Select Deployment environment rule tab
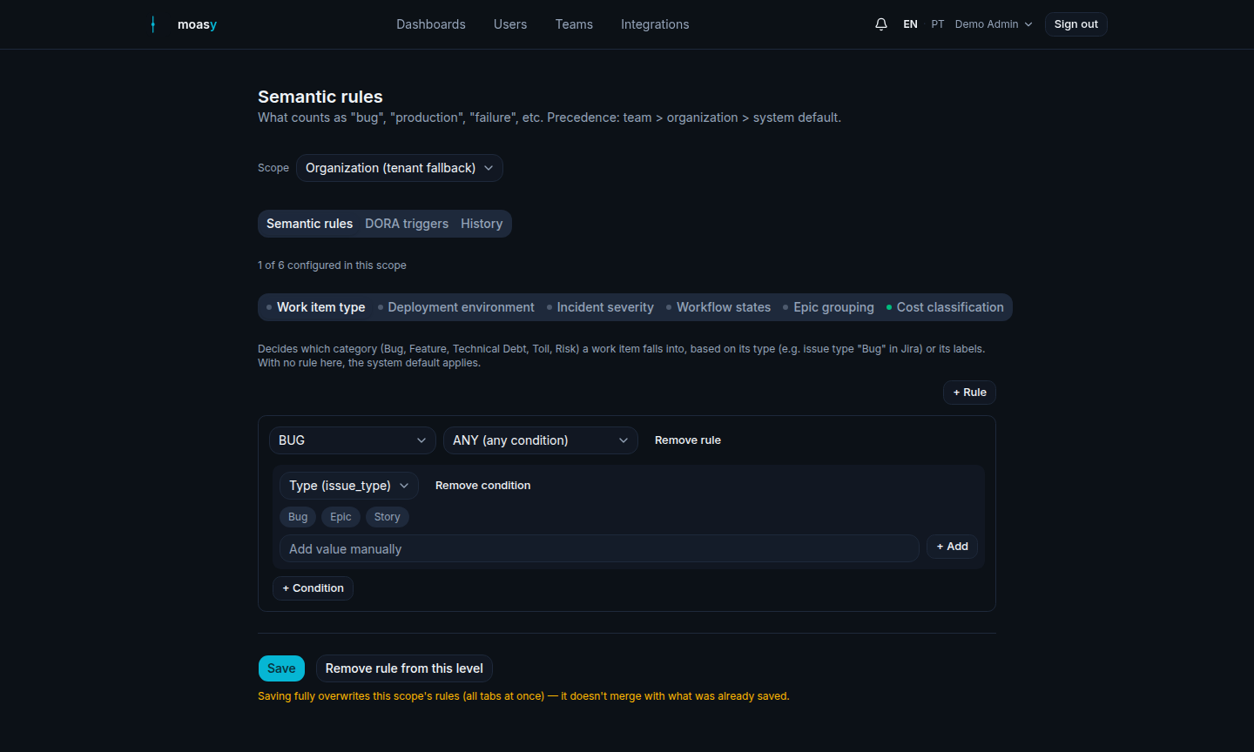Image resolution: width=1254 pixels, height=752 pixels. pyautogui.click(x=456, y=307)
